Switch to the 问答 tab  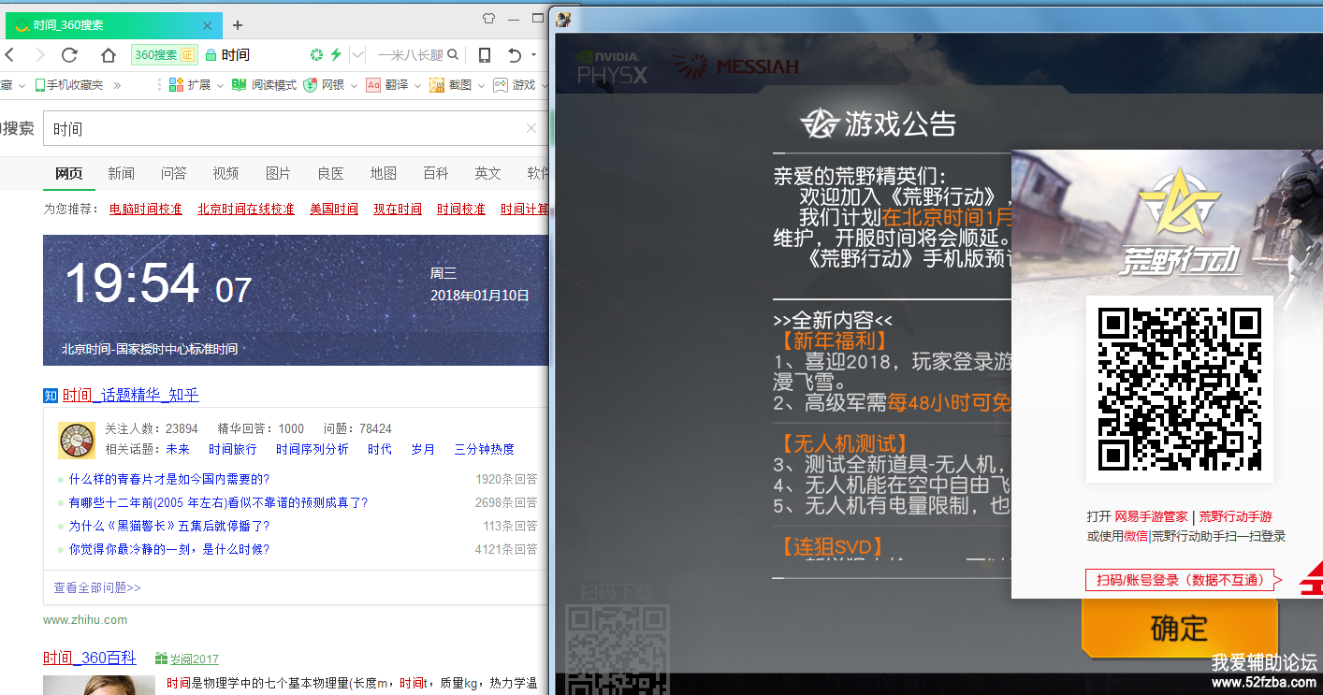click(173, 173)
